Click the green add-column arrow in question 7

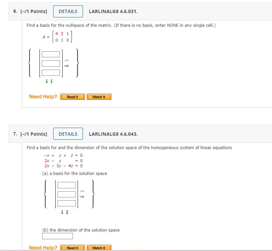(x=82, y=197)
